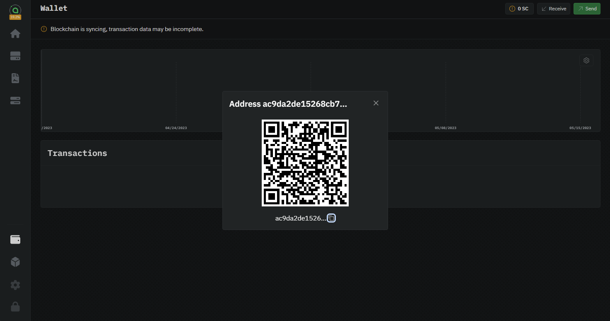Copy the wallet address using copy icon
The height and width of the screenshot is (321, 610).
(x=331, y=218)
